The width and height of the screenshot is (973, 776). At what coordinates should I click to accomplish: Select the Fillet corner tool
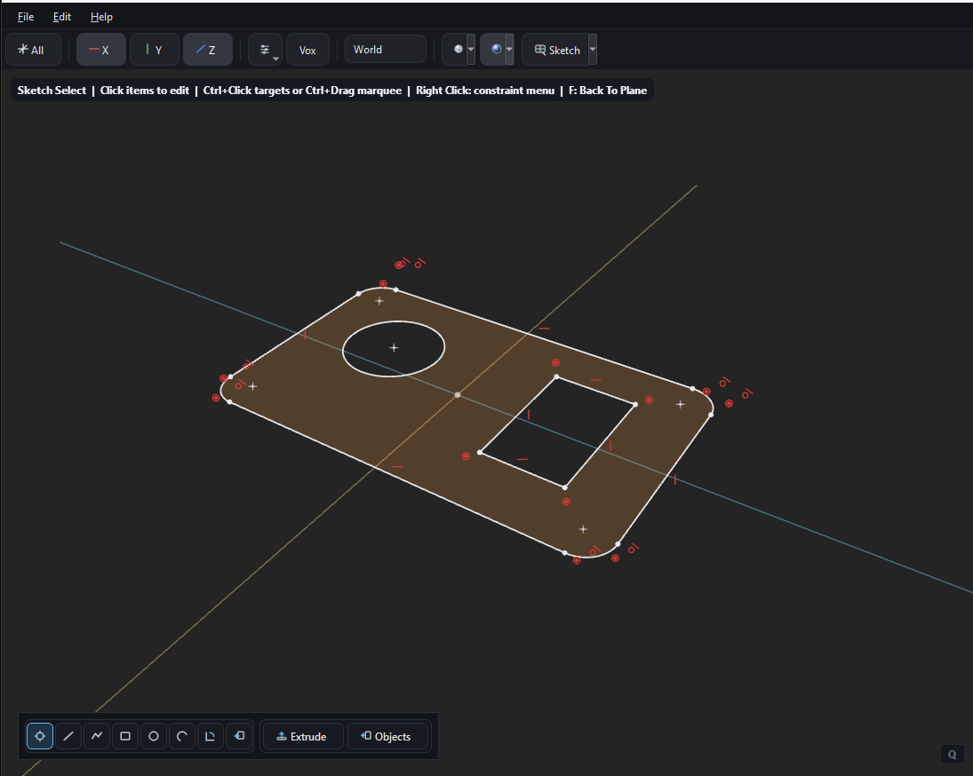(210, 736)
